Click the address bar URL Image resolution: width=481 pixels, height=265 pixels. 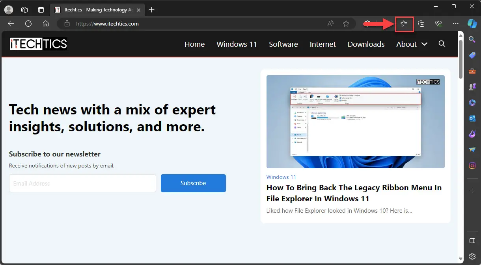[107, 24]
